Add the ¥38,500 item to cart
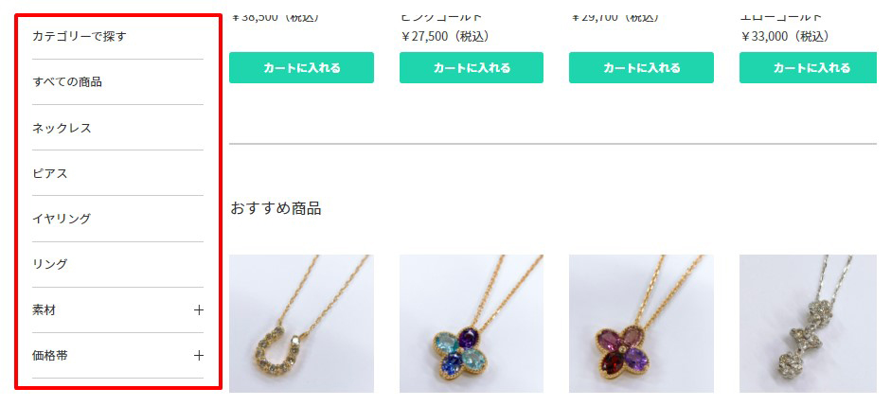The image size is (891, 406). pyautogui.click(x=301, y=67)
